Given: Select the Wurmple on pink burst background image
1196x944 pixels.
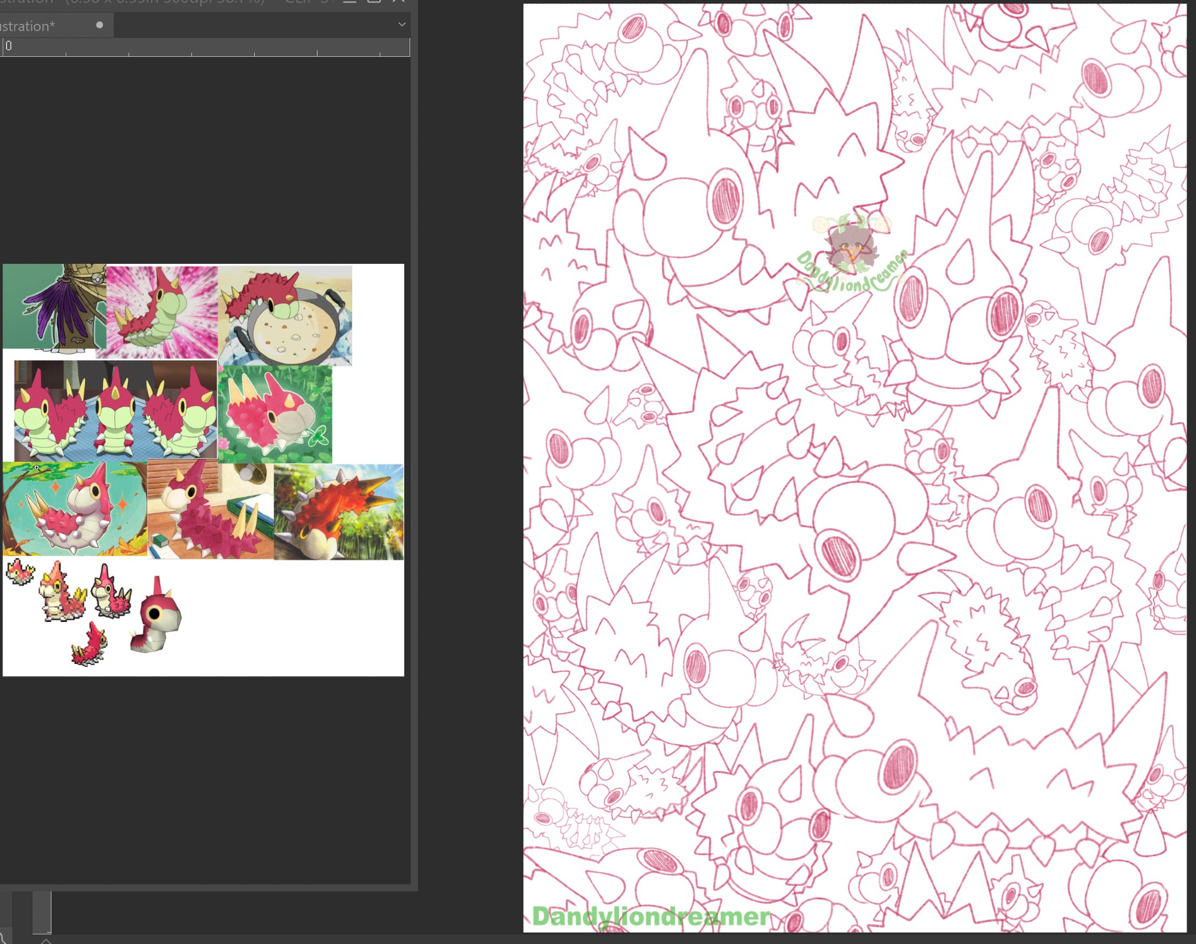Looking at the screenshot, I should click(x=161, y=312).
